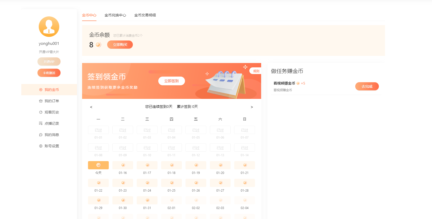Click the 我的金币 target icon

click(41, 90)
